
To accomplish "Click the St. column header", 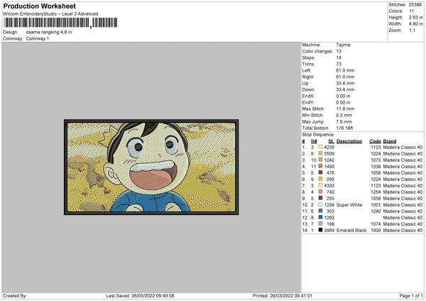I will [331, 141].
